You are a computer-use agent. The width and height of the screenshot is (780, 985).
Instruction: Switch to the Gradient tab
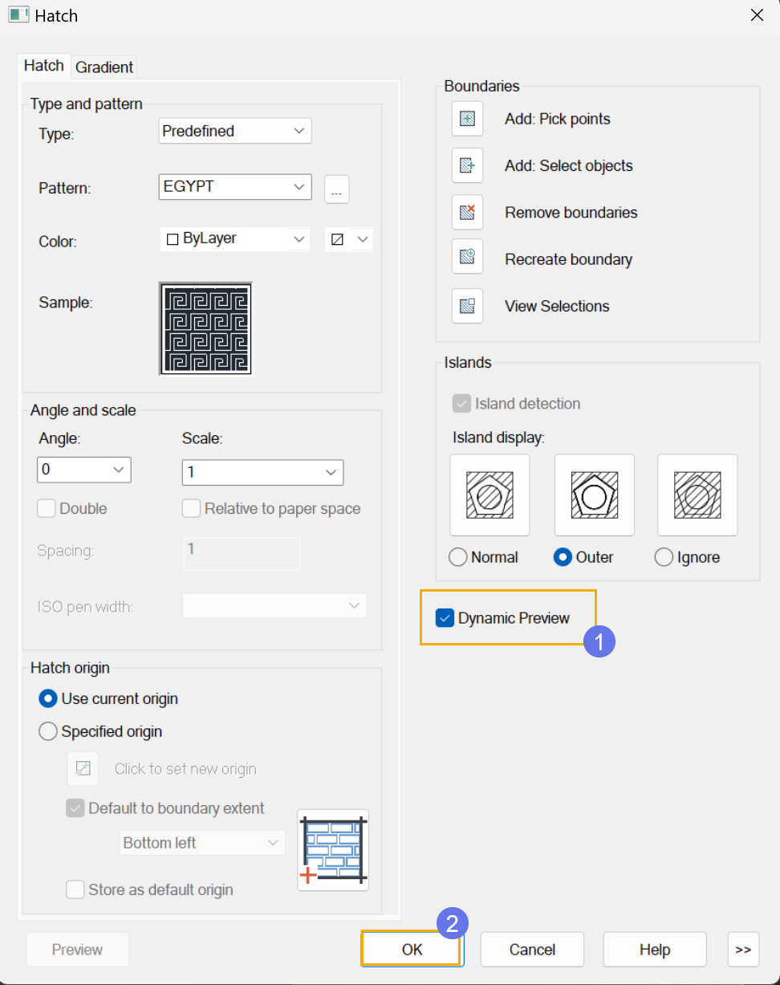pyautogui.click(x=104, y=67)
